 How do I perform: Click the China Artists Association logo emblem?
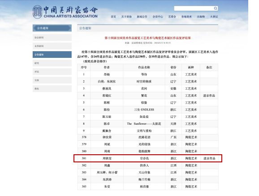point(37,12)
